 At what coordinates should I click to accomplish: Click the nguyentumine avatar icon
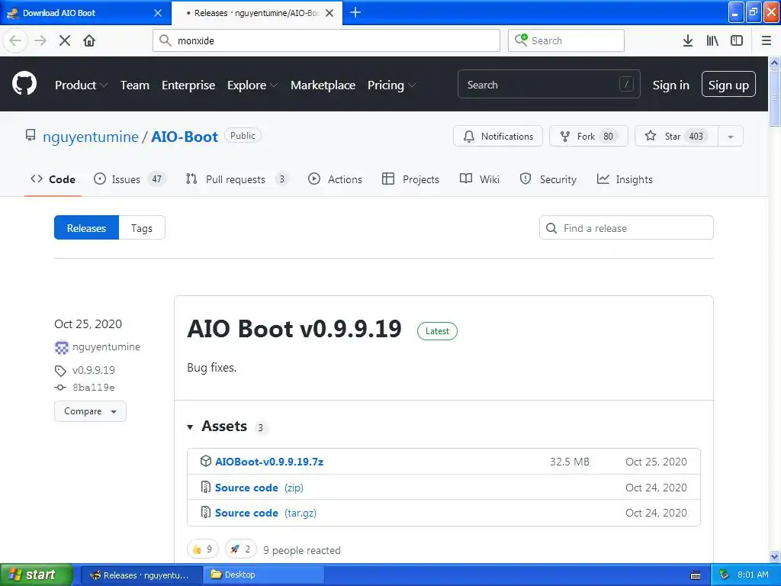pos(61,347)
